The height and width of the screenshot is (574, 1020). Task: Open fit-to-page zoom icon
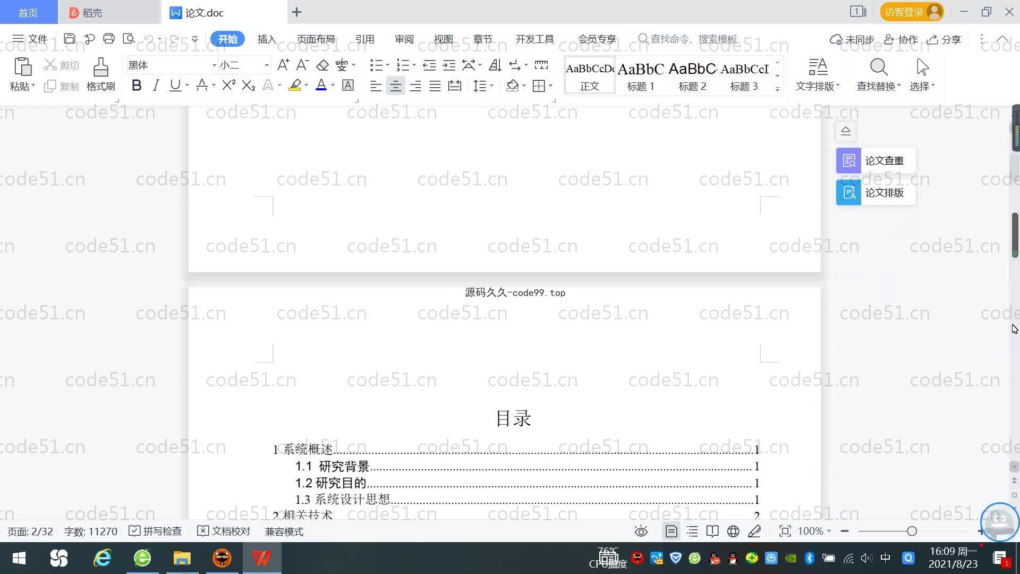[x=785, y=531]
